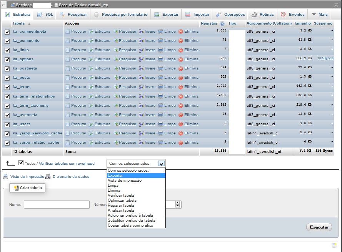Uncheck the ka_options table checkbox
Image resolution: width=342 pixels, height=252 pixels.
7,60
